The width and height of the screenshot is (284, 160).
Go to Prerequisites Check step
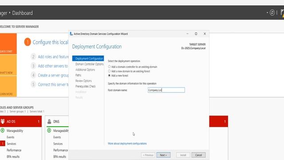coord(86,86)
